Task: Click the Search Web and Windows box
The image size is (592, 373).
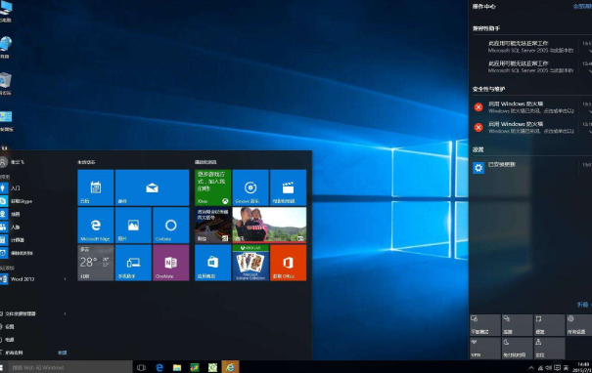Action: [x=70, y=368]
